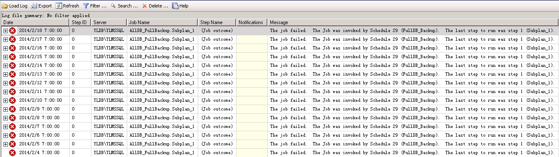Sort by the Step ID column header
This screenshot has height=157, width=559.
pos(80,22)
